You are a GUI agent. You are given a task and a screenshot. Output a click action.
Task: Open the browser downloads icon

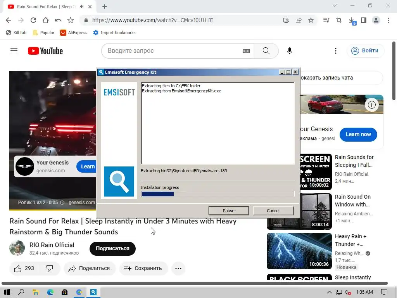[x=352, y=21]
